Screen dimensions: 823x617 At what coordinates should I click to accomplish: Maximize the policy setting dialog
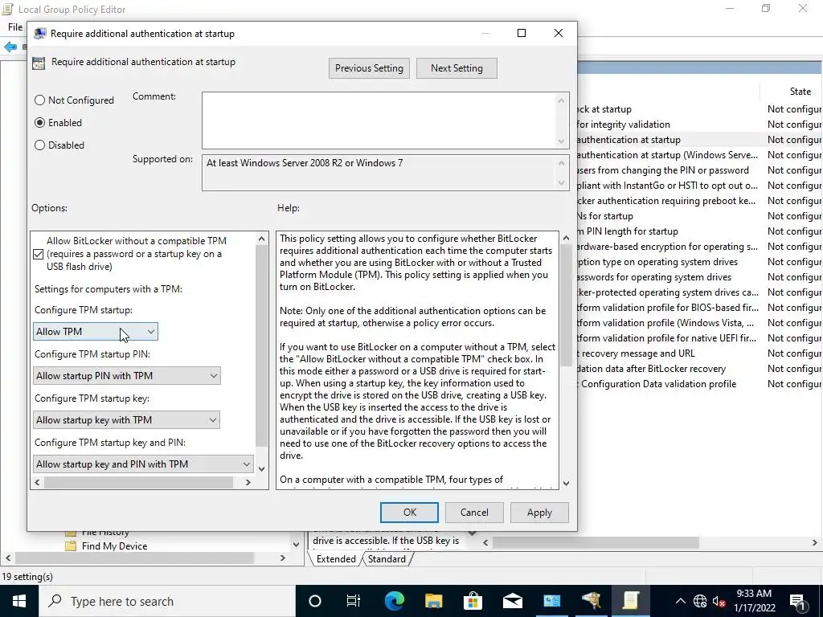(x=521, y=34)
